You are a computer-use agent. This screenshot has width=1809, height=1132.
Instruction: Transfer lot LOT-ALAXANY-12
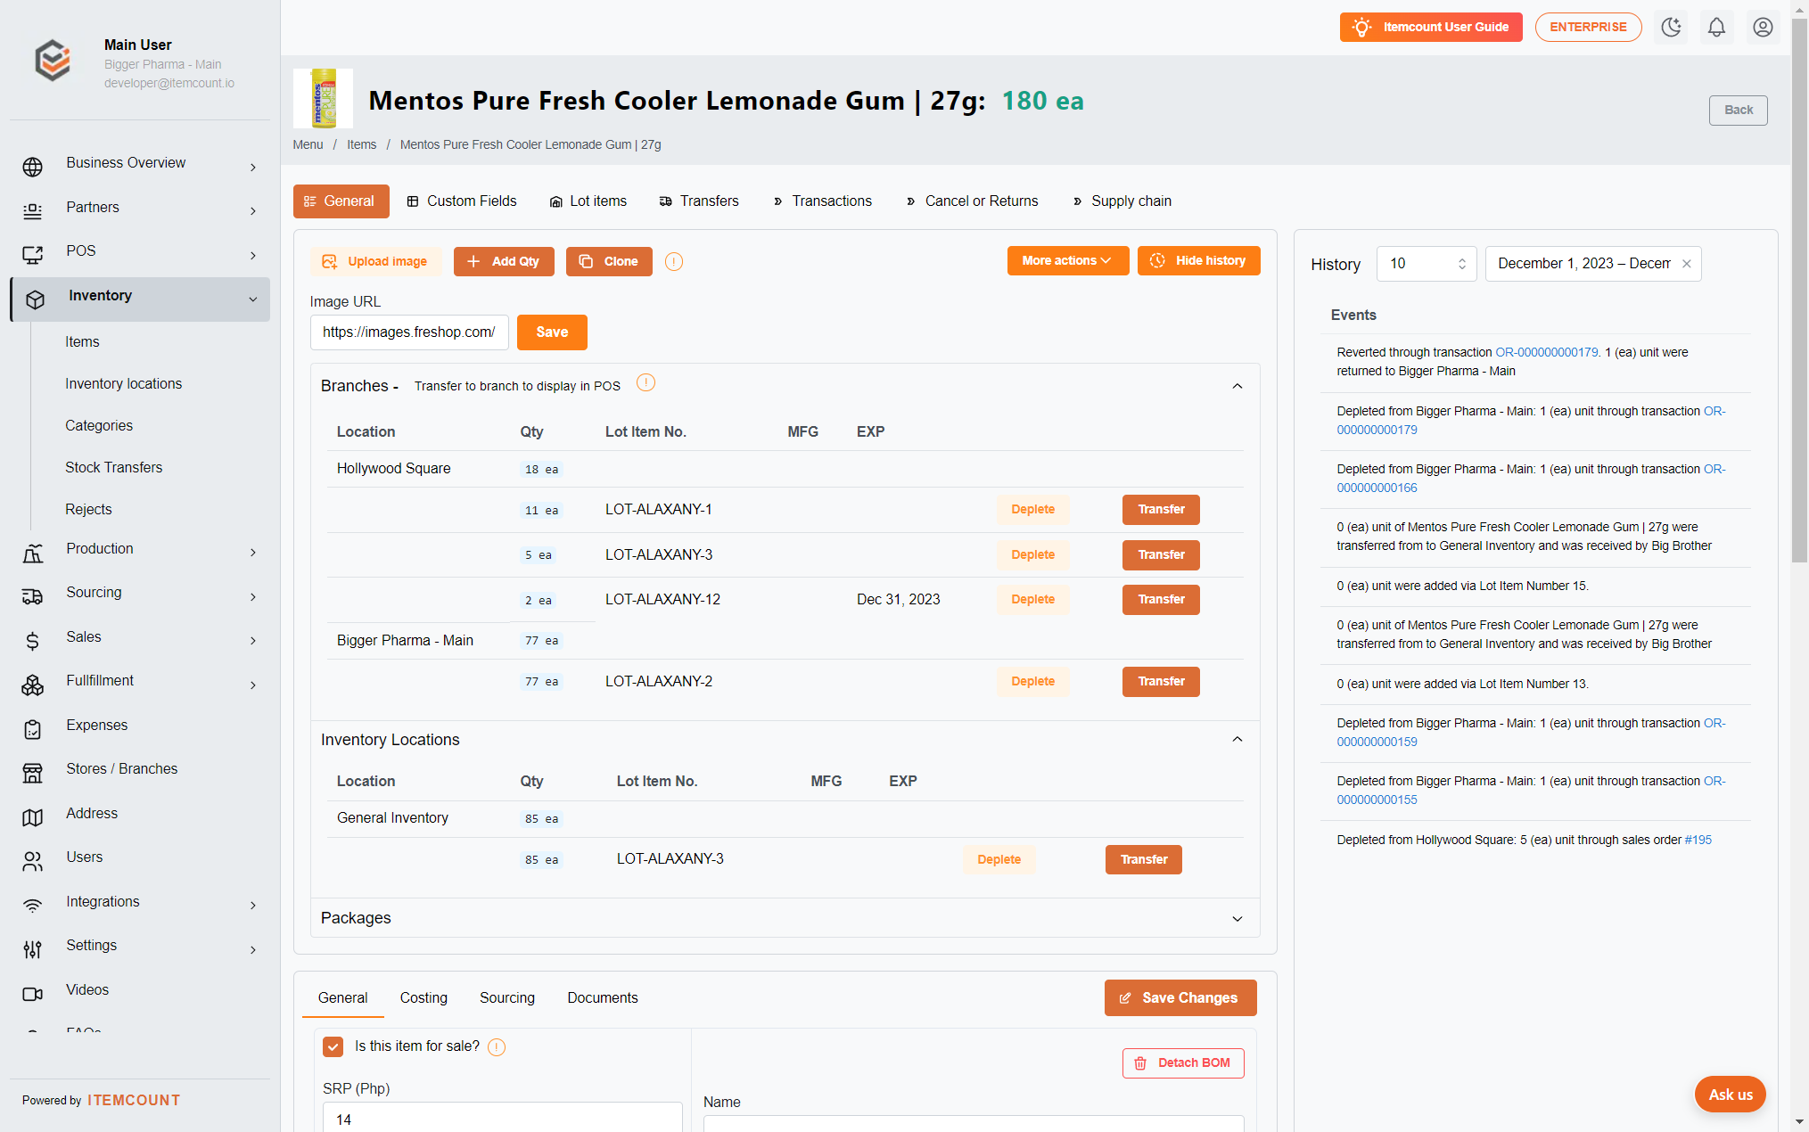click(x=1161, y=599)
